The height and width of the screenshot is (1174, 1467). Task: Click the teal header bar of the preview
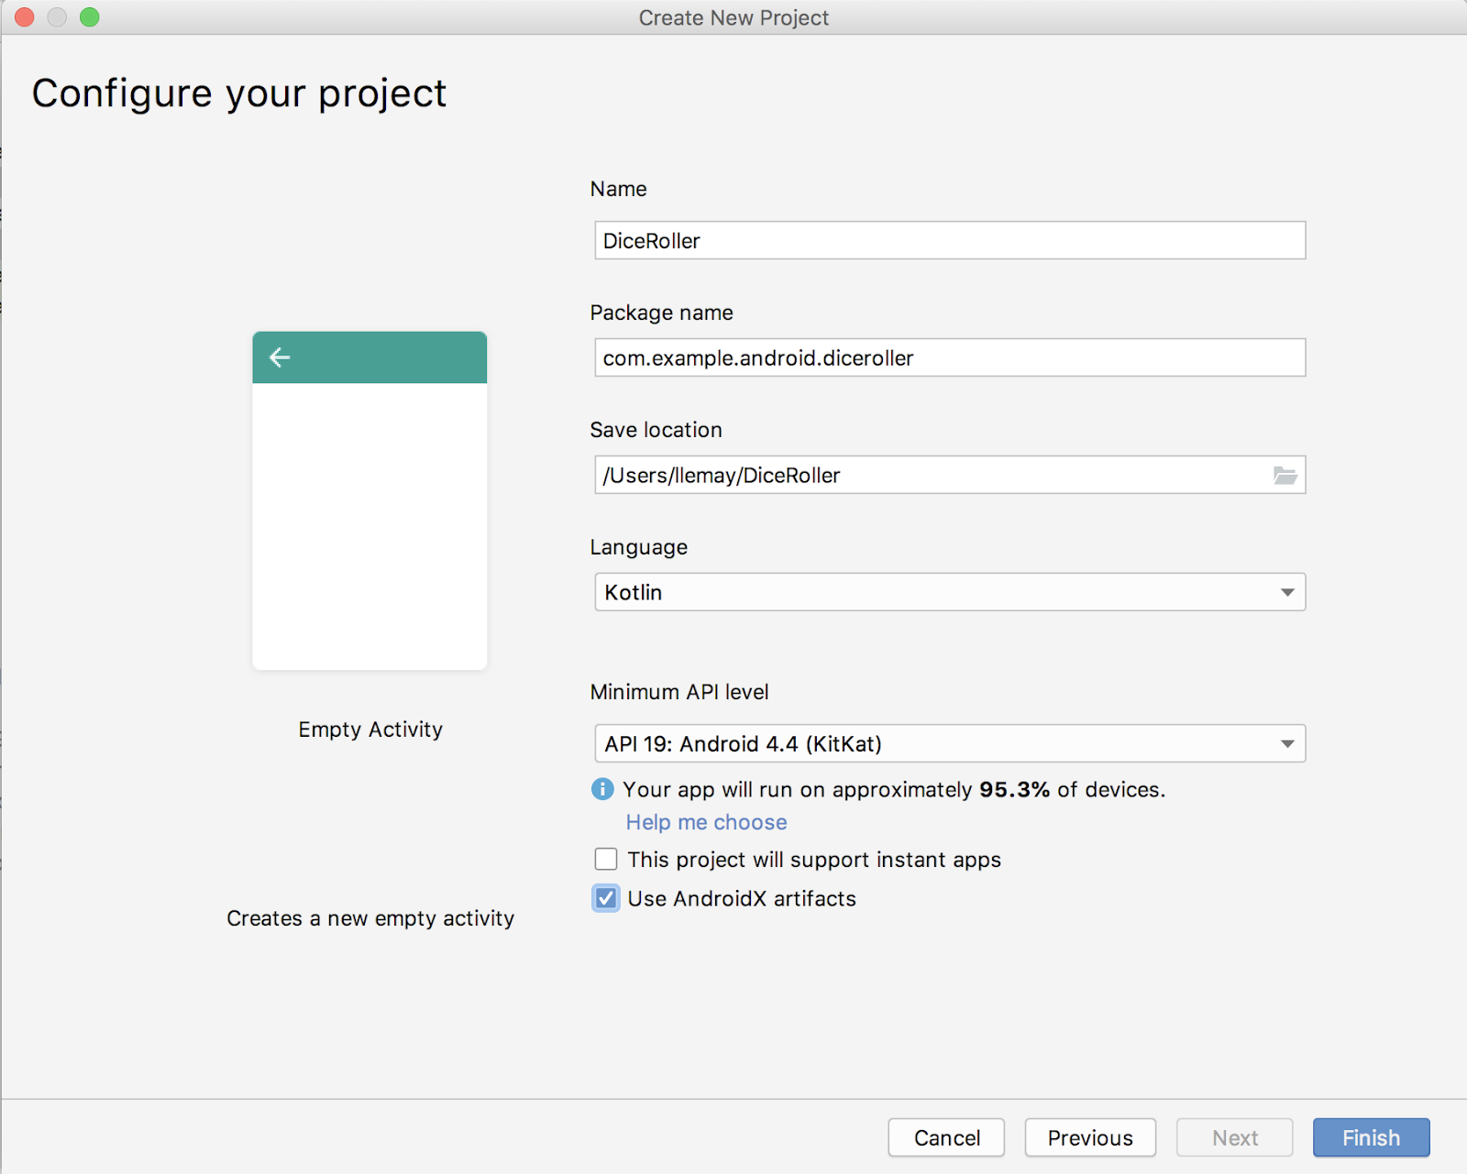pos(394,357)
